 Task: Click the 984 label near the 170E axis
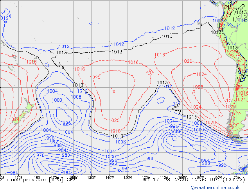14,173
